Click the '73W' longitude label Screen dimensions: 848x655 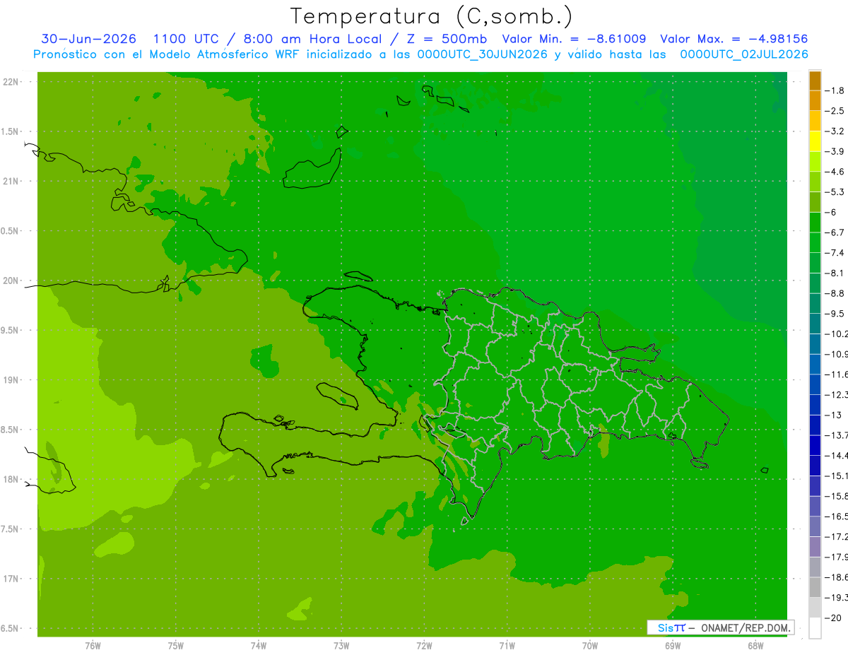pos(342,646)
